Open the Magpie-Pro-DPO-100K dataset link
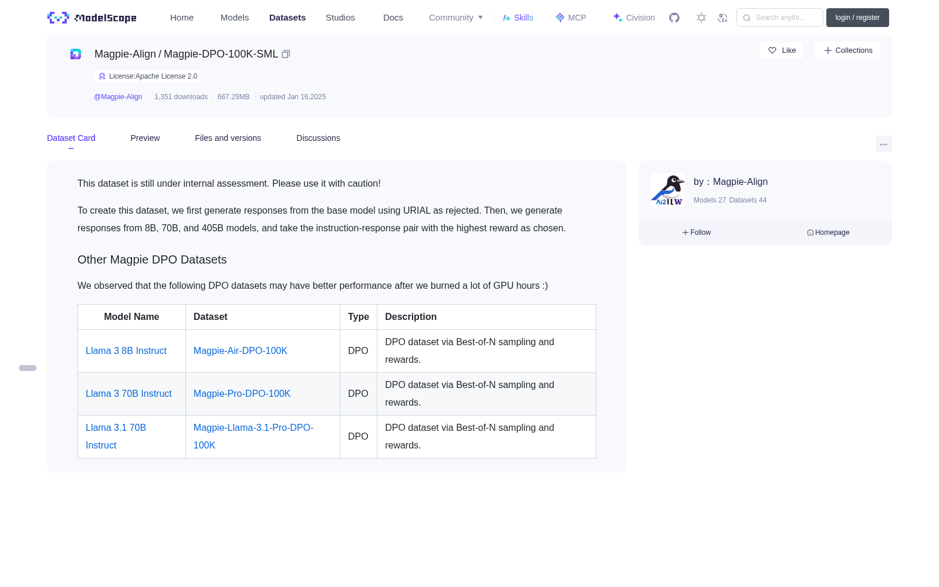Screen dimensions: 939x587 [242, 394]
